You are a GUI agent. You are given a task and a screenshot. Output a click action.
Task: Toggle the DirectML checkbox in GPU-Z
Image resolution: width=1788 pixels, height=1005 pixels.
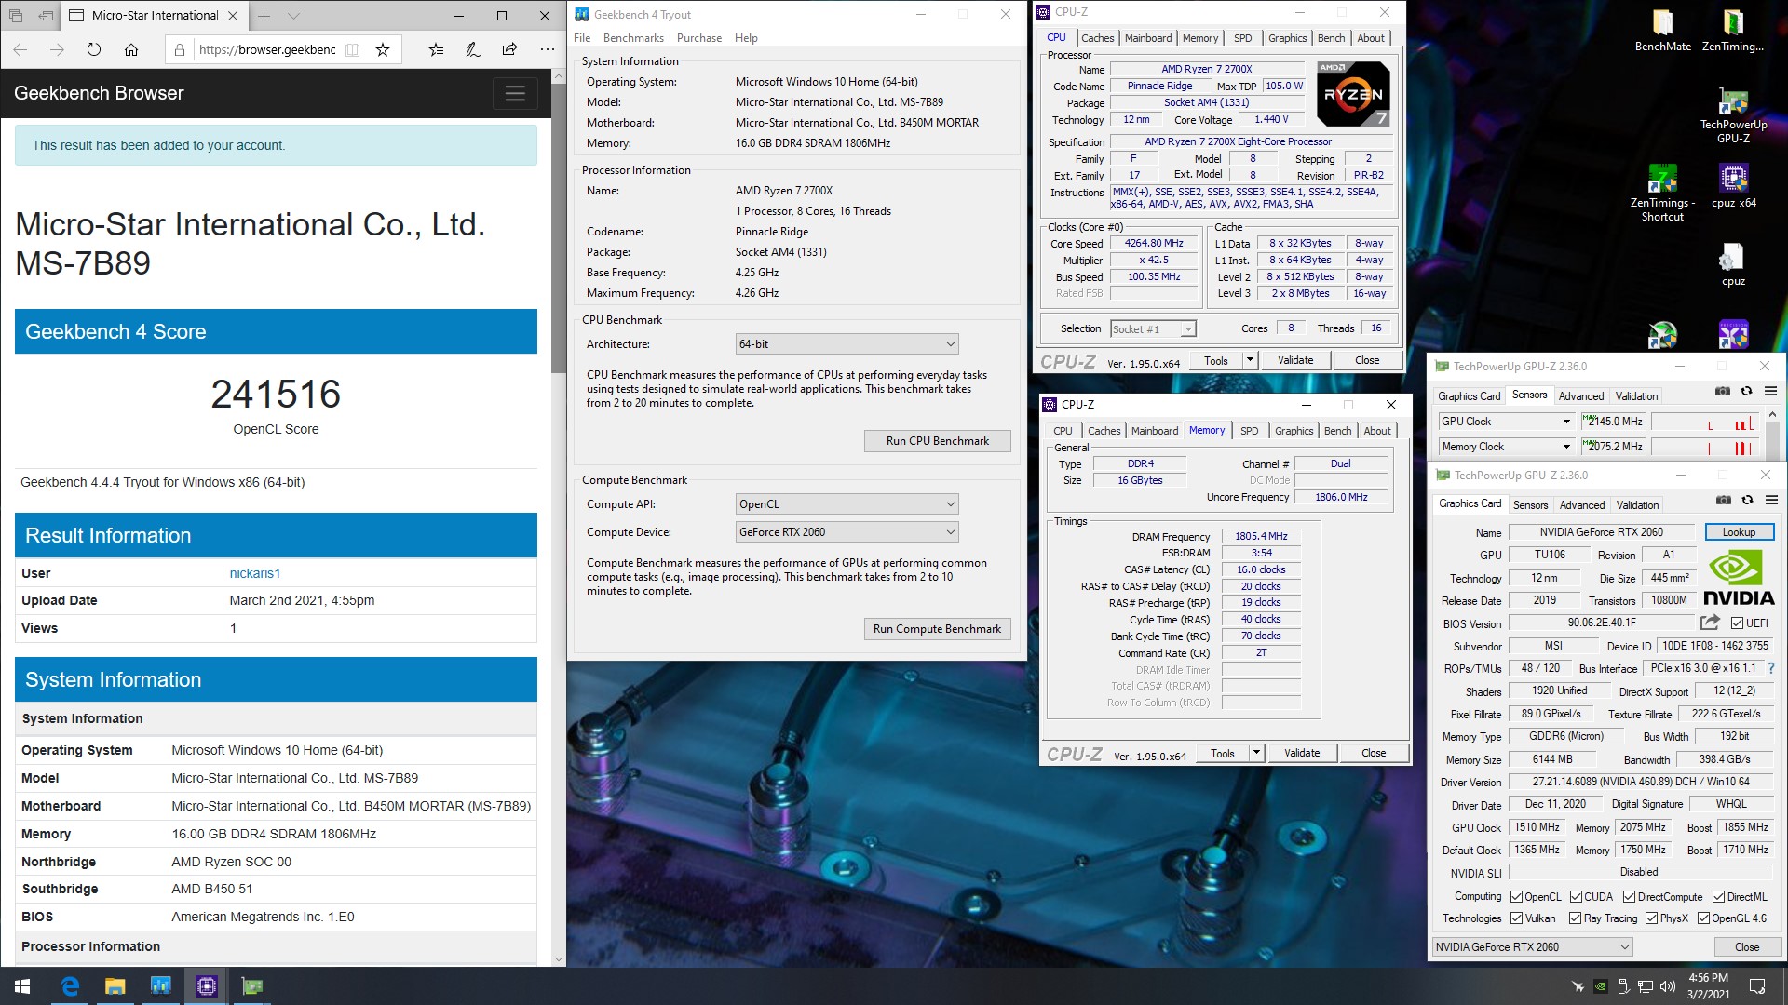click(x=1718, y=897)
